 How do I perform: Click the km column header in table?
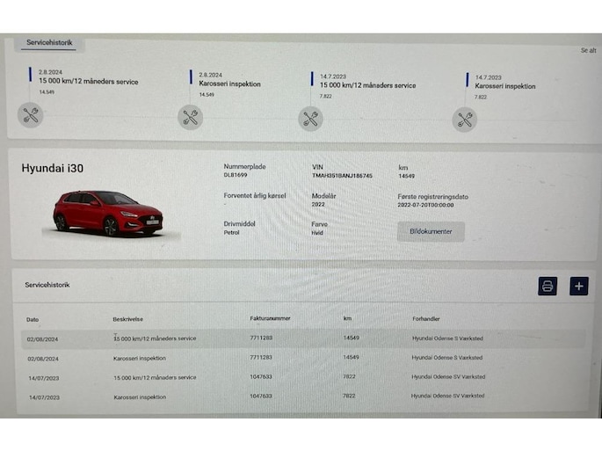click(x=347, y=318)
